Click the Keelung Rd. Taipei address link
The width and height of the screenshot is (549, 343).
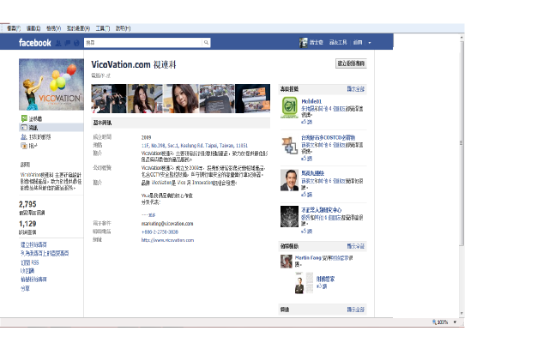pyautogui.click(x=195, y=145)
